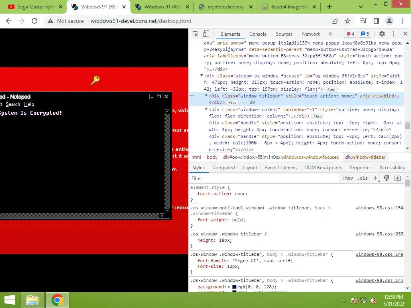Open the Chrome three-dot menu
This screenshot has height=308, width=411.
[x=402, y=21]
